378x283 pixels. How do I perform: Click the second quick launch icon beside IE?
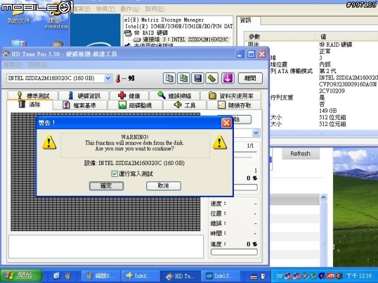click(x=69, y=276)
